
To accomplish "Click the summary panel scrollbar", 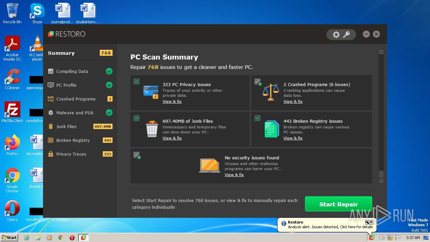I will pyautogui.click(x=381, y=116).
